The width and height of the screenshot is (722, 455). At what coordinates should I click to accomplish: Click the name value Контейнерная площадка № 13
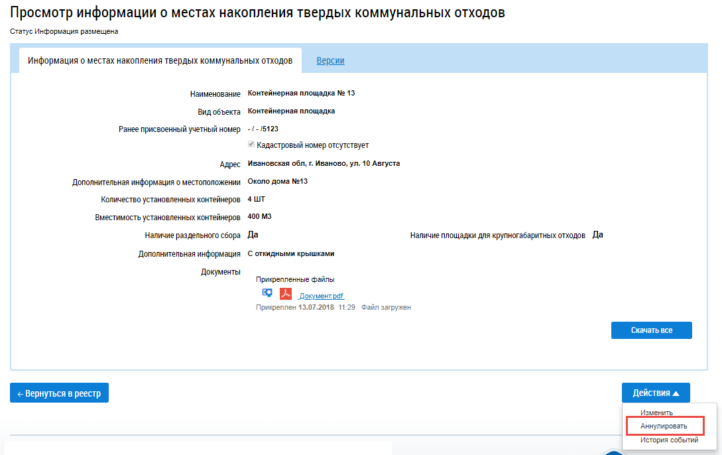coord(301,93)
